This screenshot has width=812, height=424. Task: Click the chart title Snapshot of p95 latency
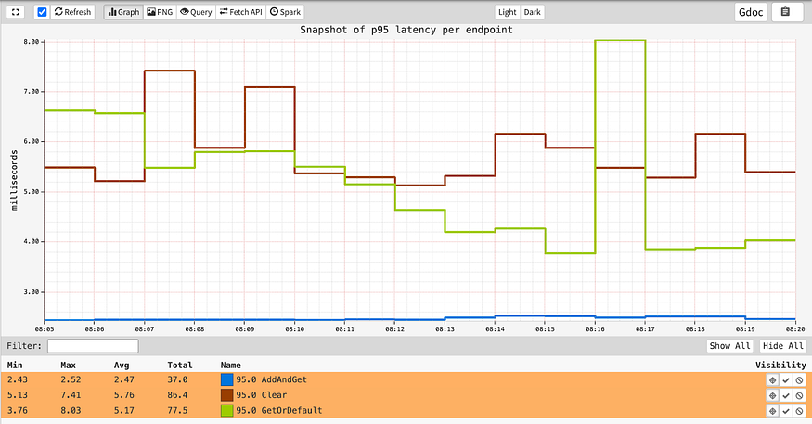pos(406,30)
